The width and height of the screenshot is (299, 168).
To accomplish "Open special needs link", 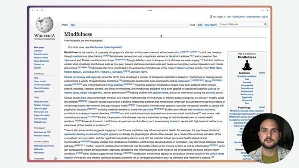I will click(x=161, y=93).
